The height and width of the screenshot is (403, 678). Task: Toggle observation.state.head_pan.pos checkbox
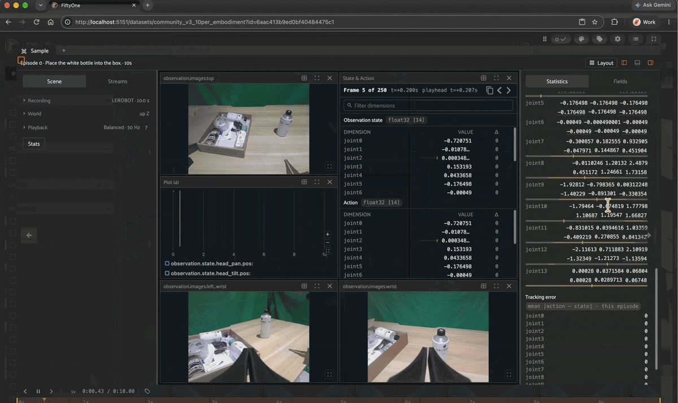[167, 263]
